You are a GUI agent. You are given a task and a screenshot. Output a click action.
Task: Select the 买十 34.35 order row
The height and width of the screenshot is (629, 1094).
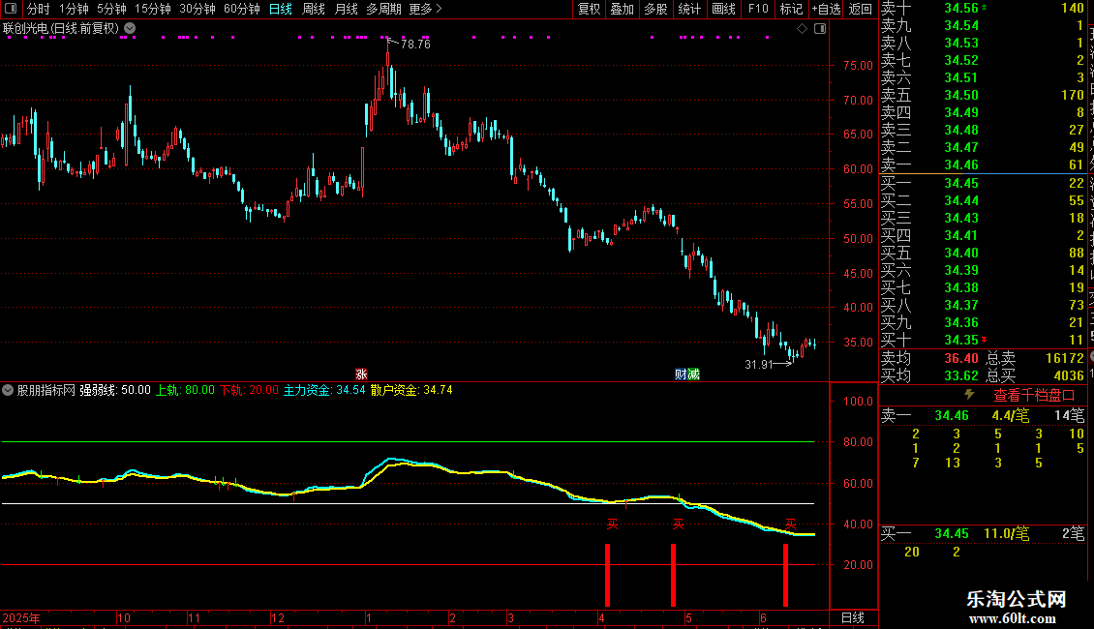[x=983, y=340]
